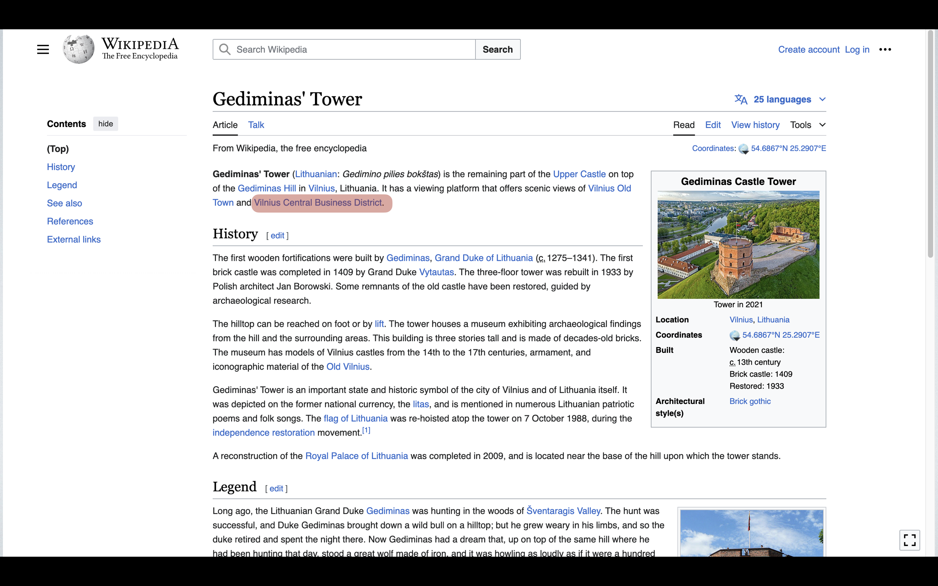Open the Gediminas Castle Tower infobox photo
The image size is (938, 586).
pyautogui.click(x=738, y=244)
